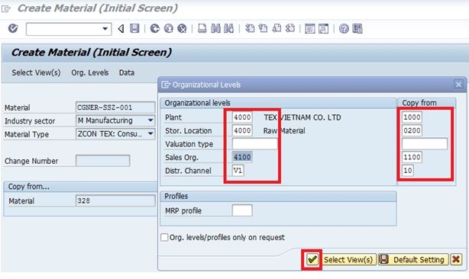Click the MRP profile input field
The image size is (469, 279).
tap(242, 210)
